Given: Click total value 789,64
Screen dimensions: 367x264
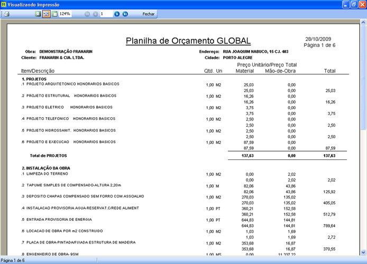Looking at the screenshot, I should [329, 226].
